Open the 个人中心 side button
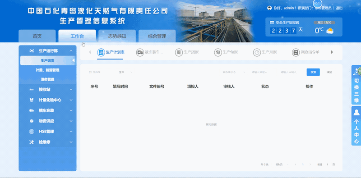 (356, 126)
